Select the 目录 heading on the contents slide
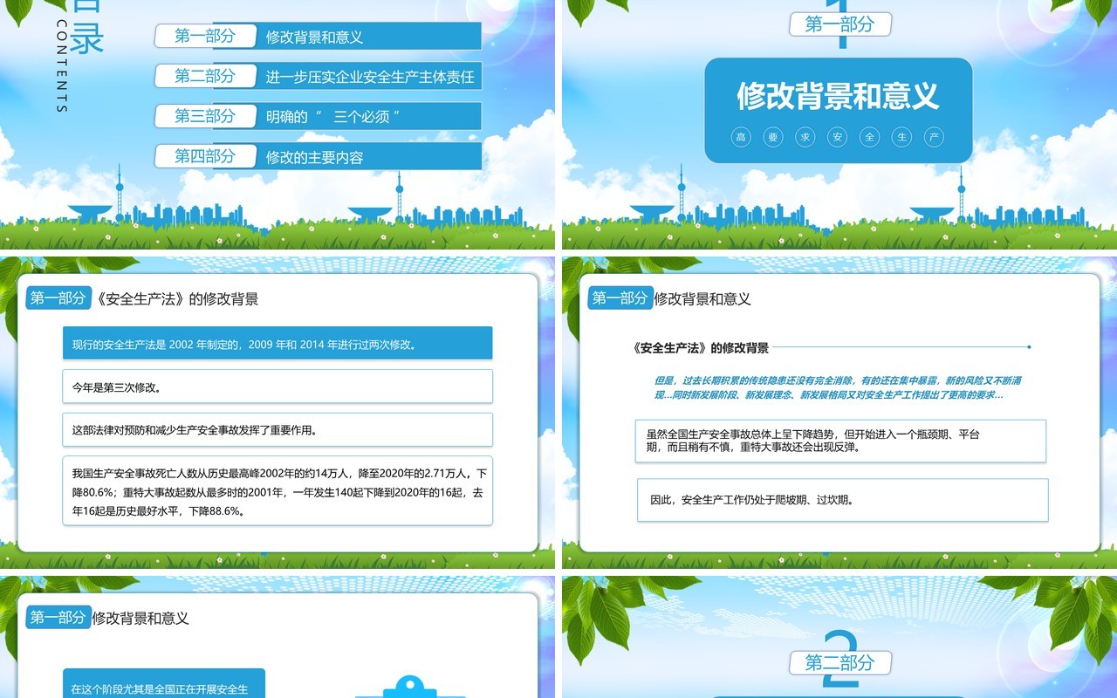1117x698 pixels. point(87,26)
